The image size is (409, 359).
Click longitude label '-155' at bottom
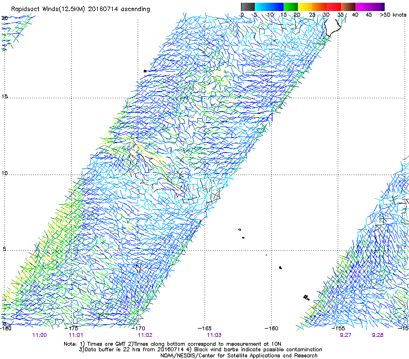(x=338, y=329)
